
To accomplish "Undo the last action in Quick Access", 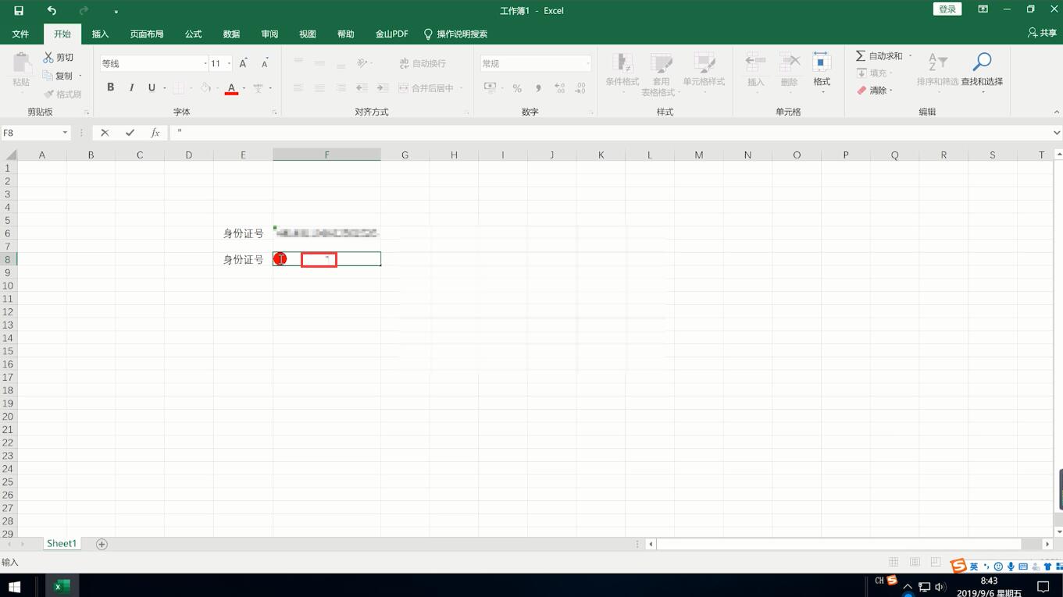I will pyautogui.click(x=52, y=11).
